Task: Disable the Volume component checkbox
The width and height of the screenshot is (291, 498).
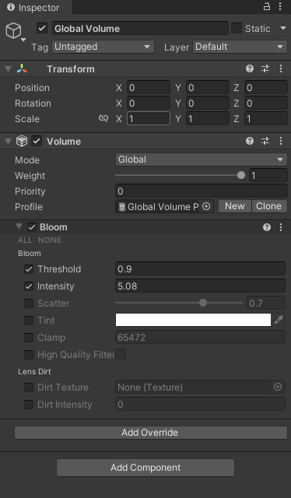Action: (x=37, y=141)
